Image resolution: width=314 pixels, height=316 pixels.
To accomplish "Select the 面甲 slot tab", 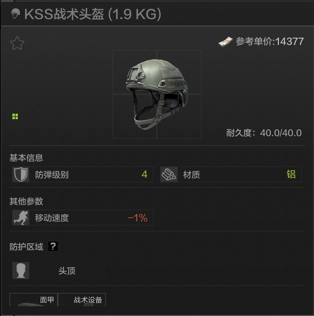I will point(34,300).
